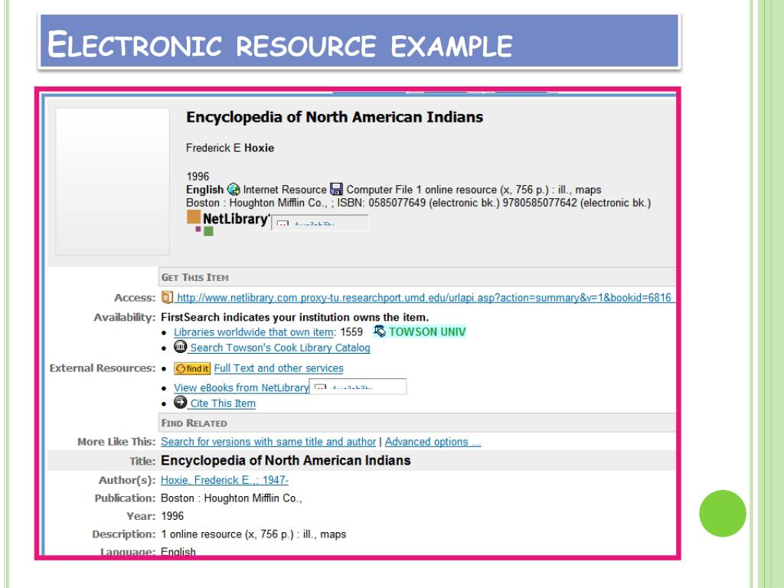Click the yellow Find It button
The width and height of the screenshot is (784, 588).
(x=192, y=368)
